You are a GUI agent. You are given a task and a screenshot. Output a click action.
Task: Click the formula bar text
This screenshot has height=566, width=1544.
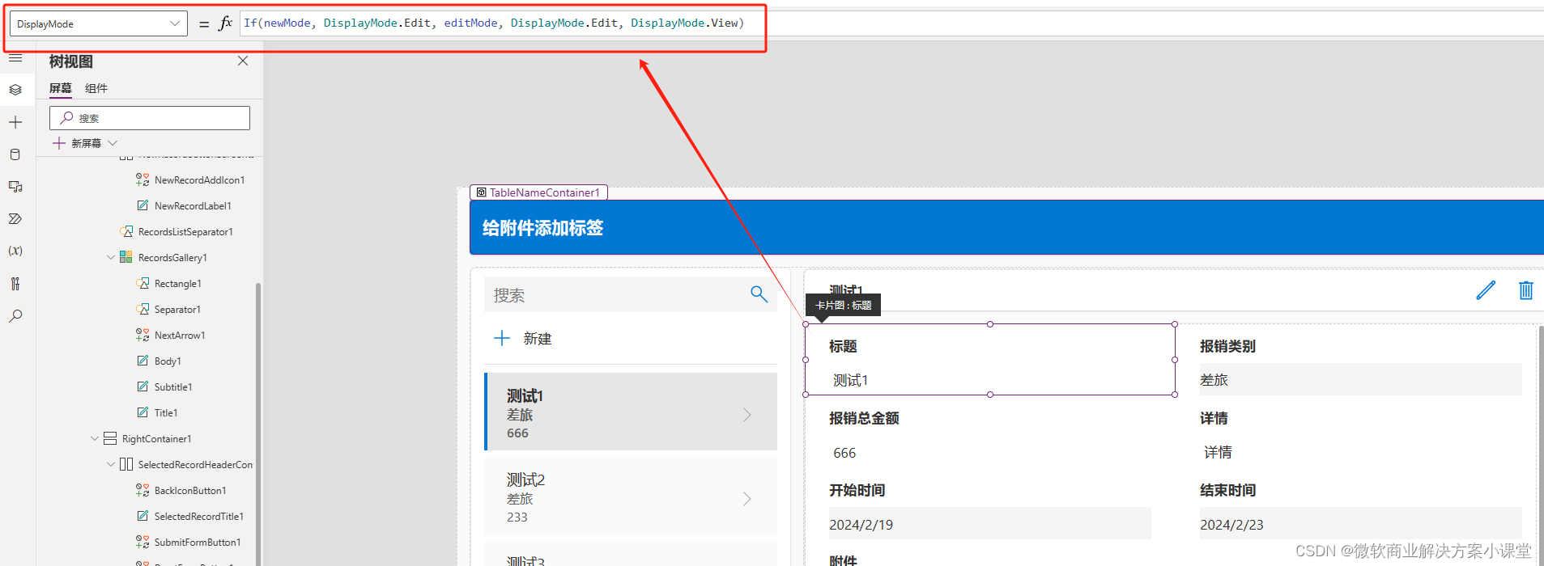(494, 23)
